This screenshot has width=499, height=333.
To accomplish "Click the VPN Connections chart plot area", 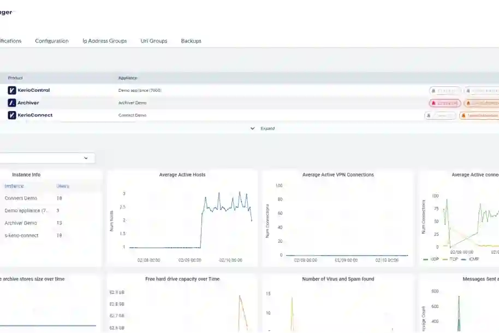I will click(347, 220).
